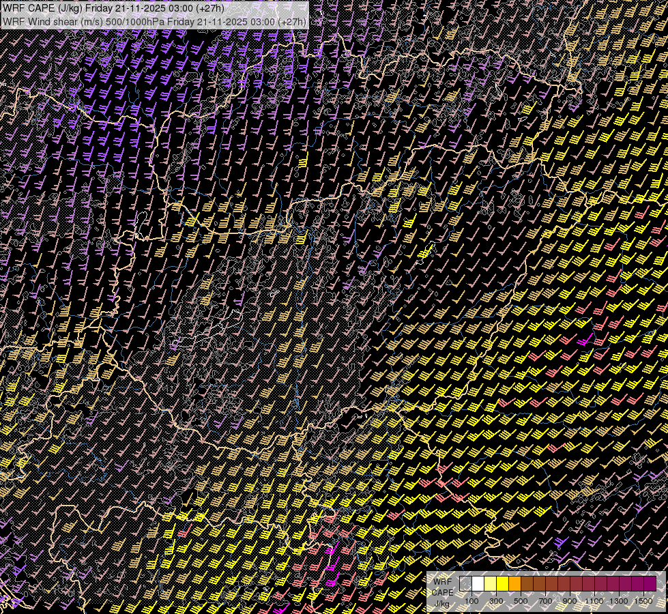
Task: Click the purple last CAPE legend swatch
Action: (x=650, y=584)
